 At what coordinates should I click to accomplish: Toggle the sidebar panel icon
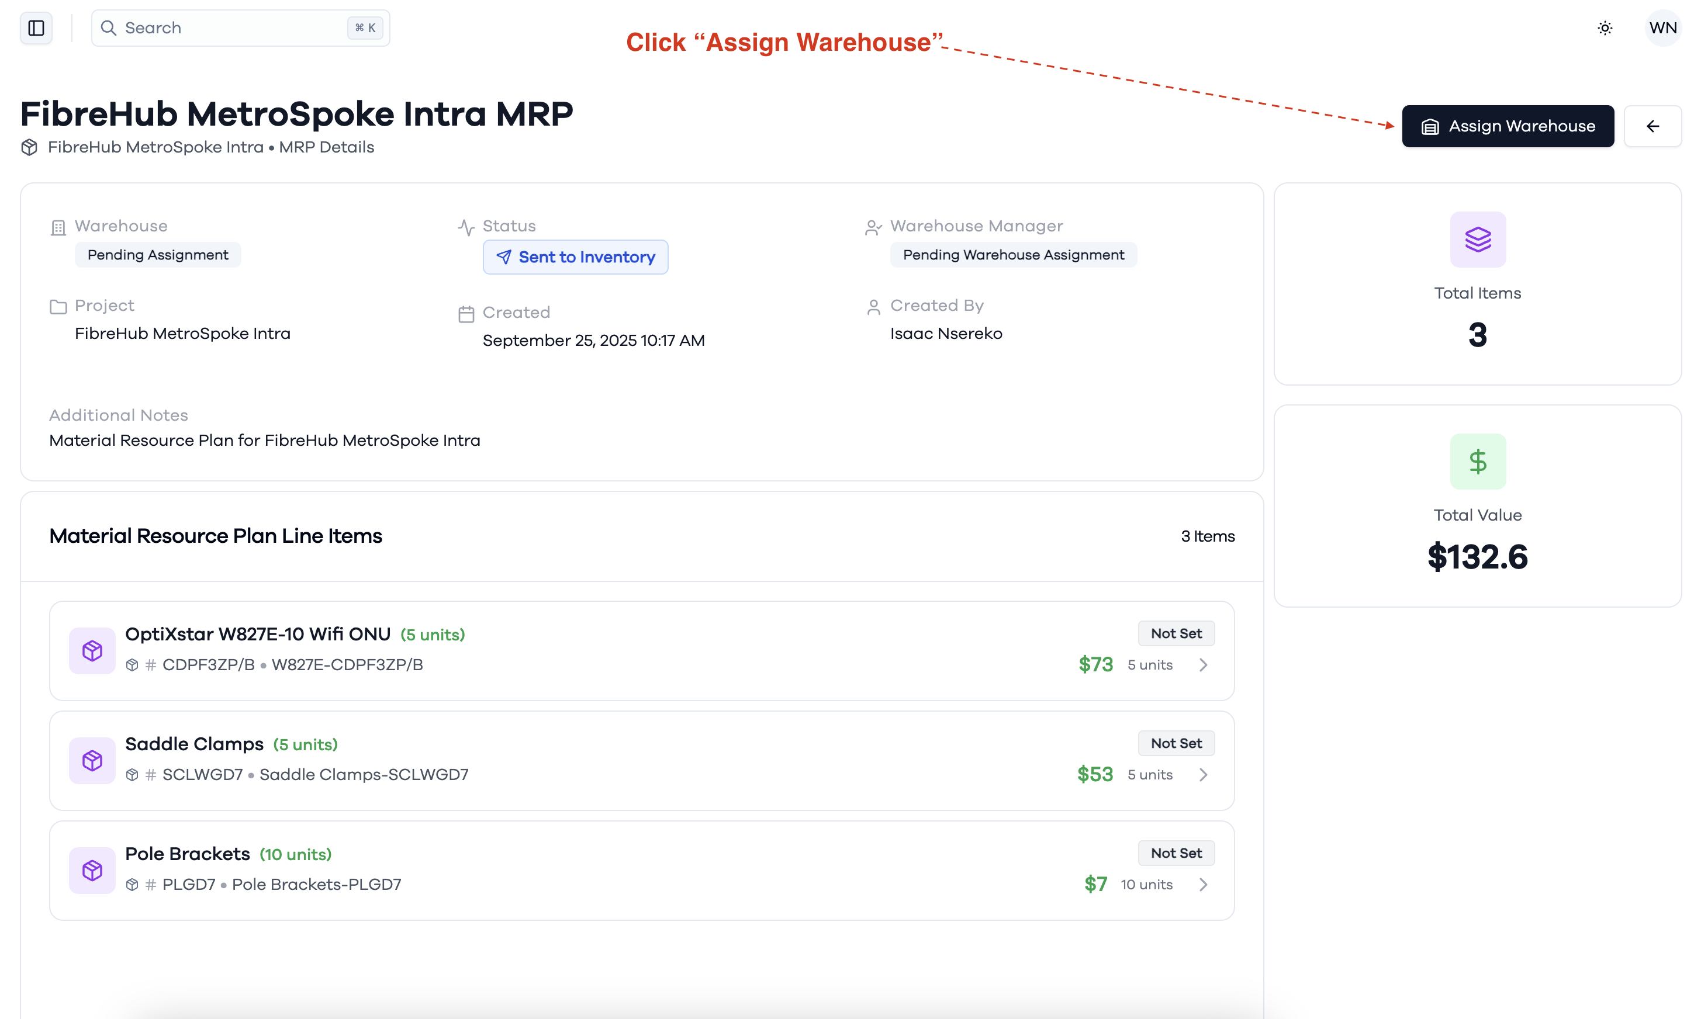pyautogui.click(x=36, y=28)
